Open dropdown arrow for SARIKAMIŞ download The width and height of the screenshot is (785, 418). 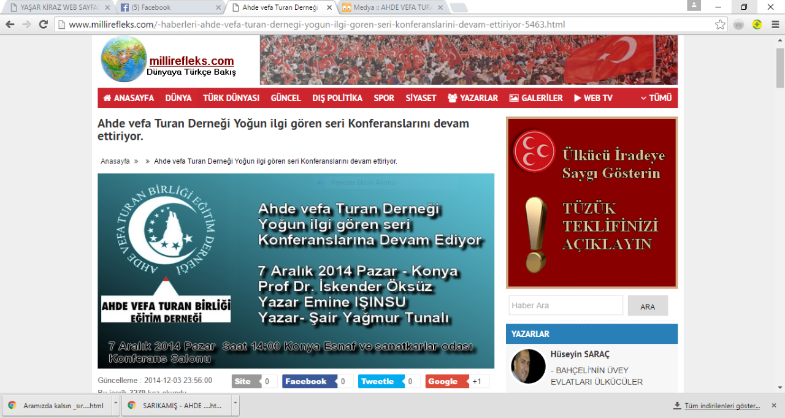[235, 405]
